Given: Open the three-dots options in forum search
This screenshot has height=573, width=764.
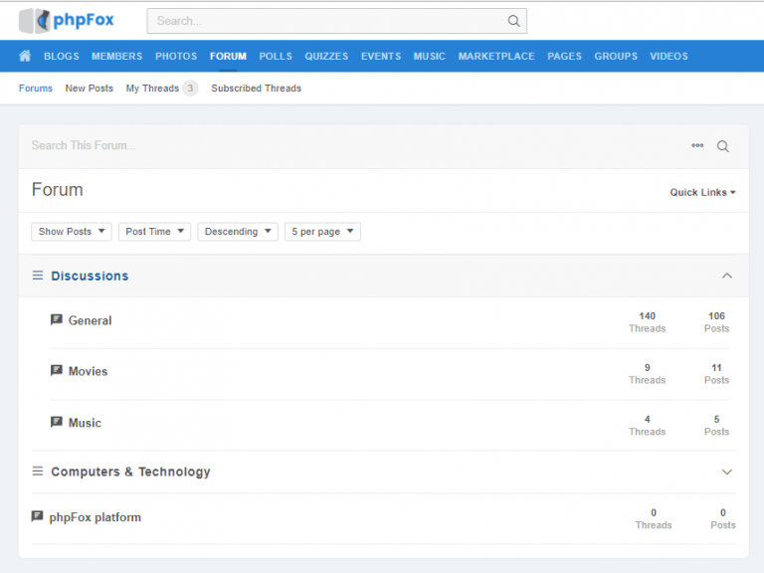Looking at the screenshot, I should (x=697, y=146).
